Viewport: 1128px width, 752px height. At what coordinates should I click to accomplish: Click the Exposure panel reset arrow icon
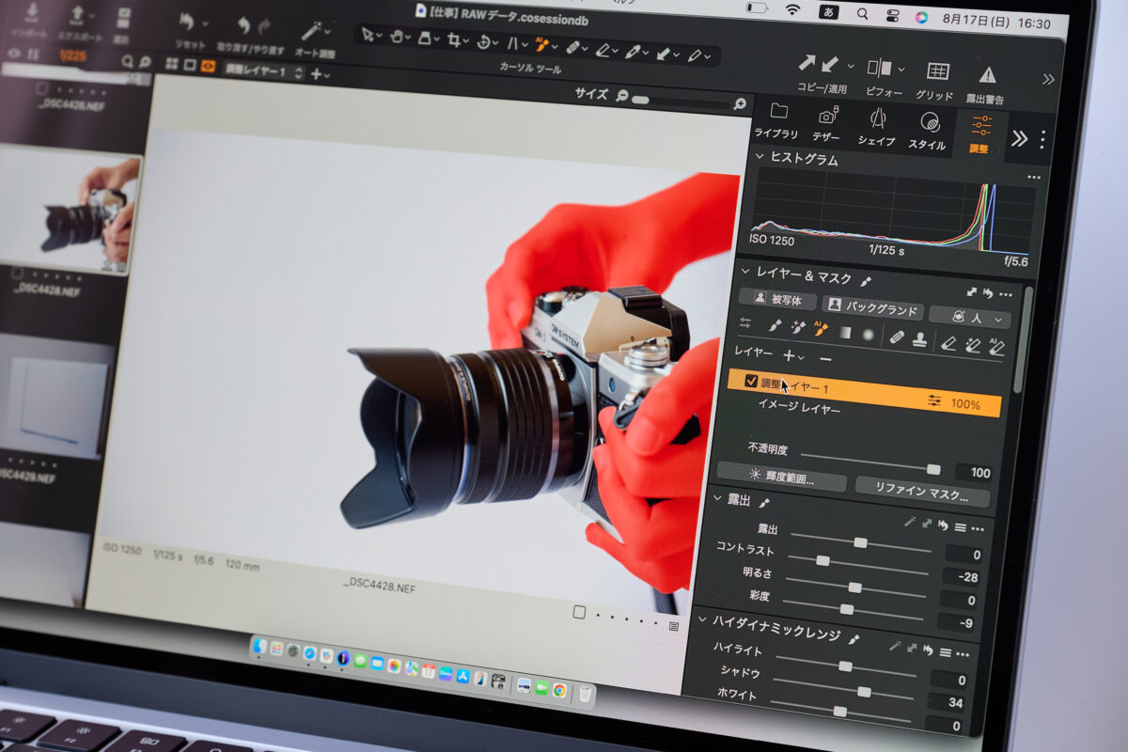coord(944,525)
